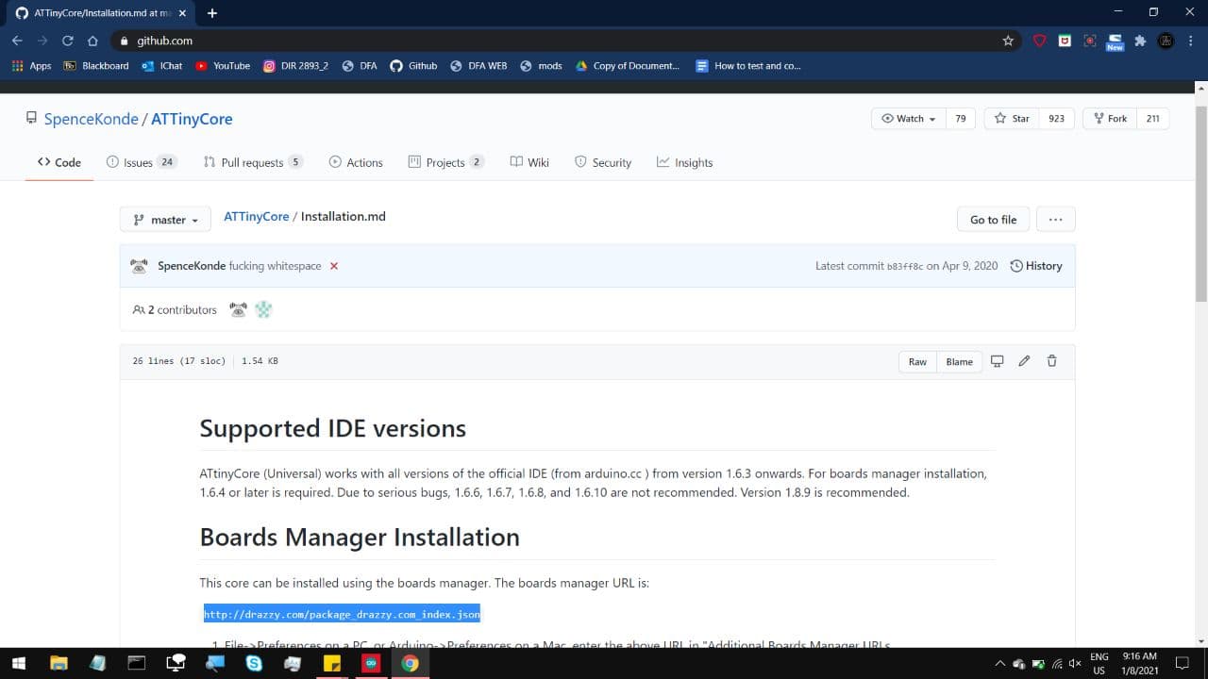The image size is (1208, 679).
Task: Open the Chrome three-dot menu
Action: 1190,41
